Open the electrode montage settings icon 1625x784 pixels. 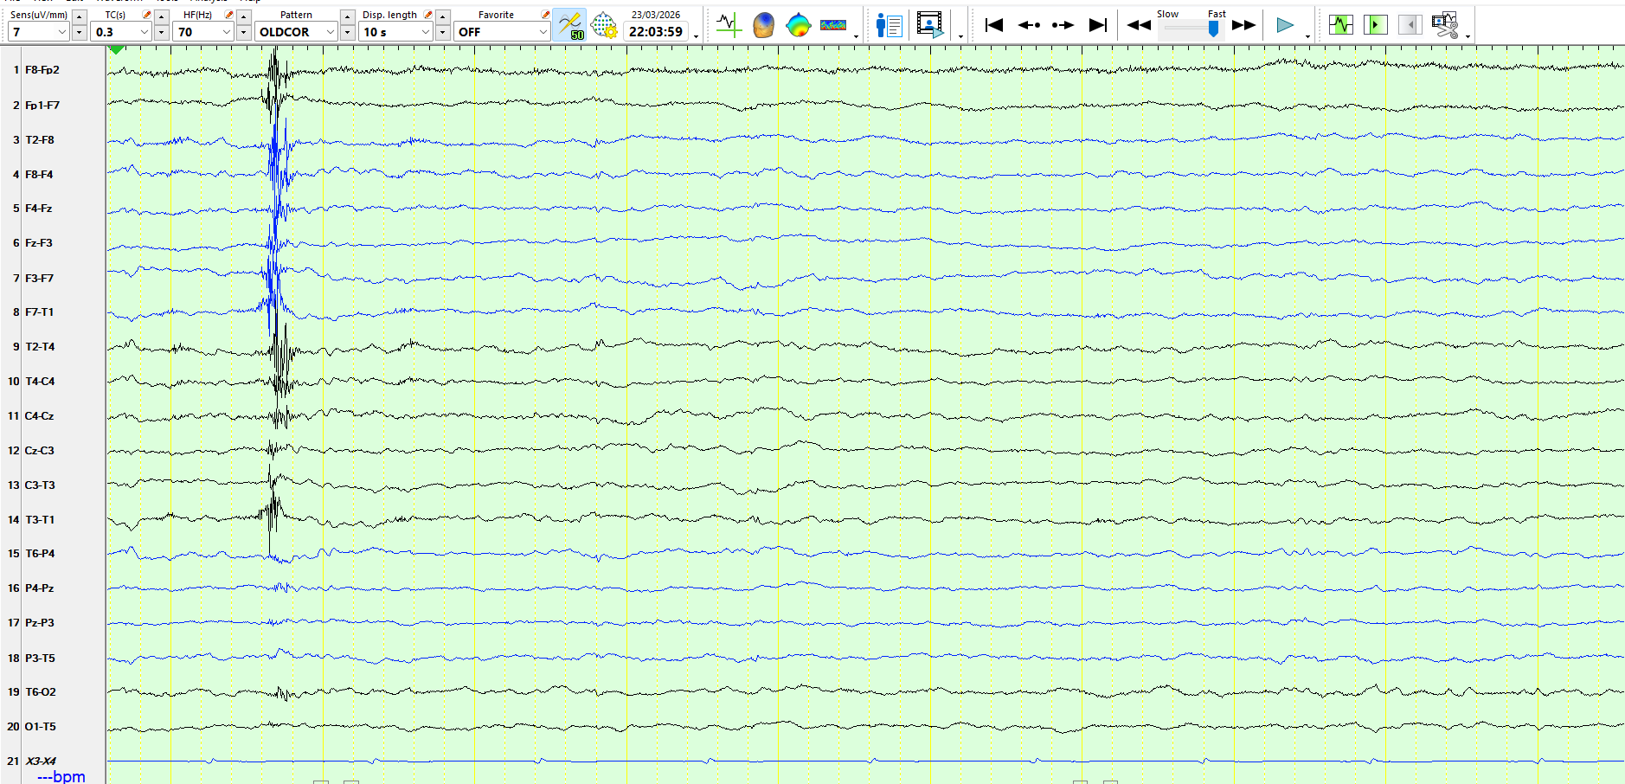pyautogui.click(x=604, y=25)
